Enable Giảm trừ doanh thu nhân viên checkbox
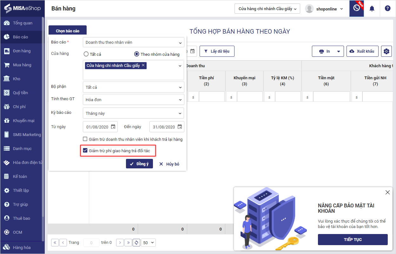Viewport: 396px width, 254px height. point(85,139)
